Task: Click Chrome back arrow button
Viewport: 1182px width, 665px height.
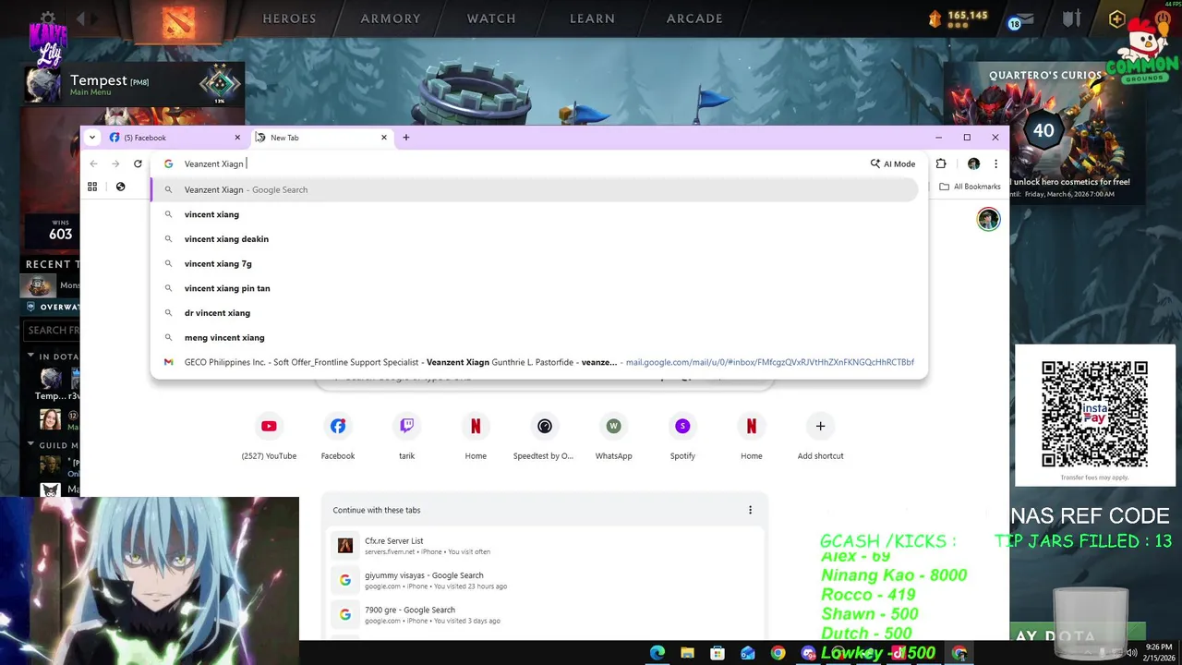Action: pos(93,163)
